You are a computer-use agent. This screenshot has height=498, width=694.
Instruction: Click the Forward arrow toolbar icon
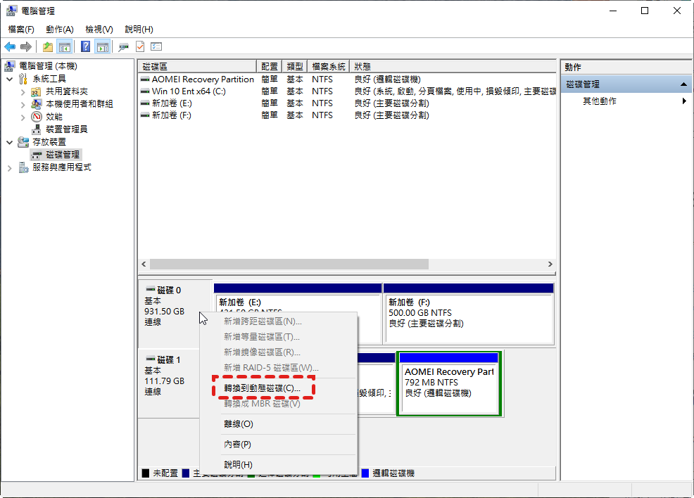click(26, 46)
